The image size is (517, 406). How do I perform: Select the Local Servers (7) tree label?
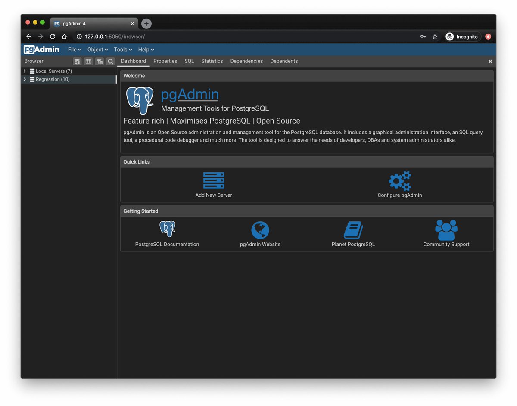pos(54,71)
